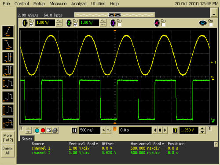The height and width of the screenshot is (165, 220).
Task: Click the printer icon
Action: (x=55, y=130)
